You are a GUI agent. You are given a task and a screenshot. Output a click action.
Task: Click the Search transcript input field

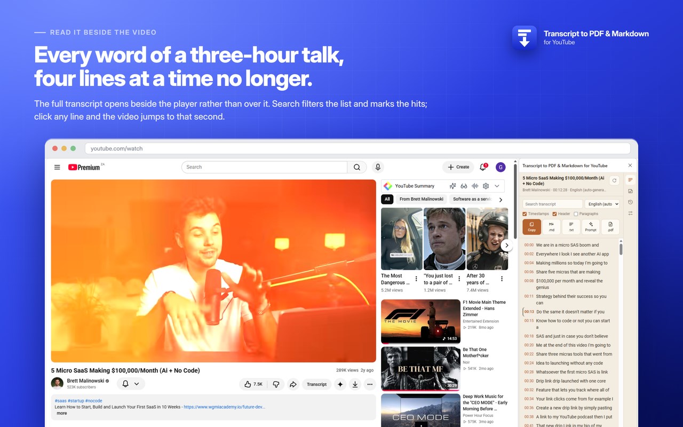[553, 204]
